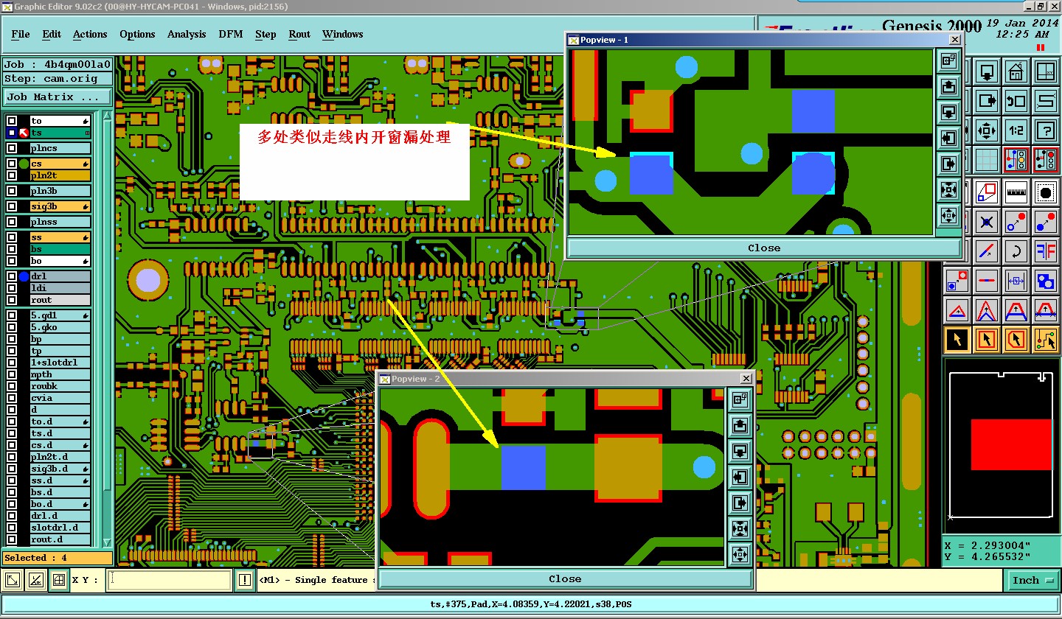Open the Actions menu
Viewport: 1062px width, 619px height.
click(90, 35)
